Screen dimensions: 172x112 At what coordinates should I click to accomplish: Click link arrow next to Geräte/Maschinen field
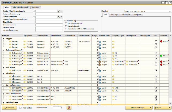coord(34,17)
